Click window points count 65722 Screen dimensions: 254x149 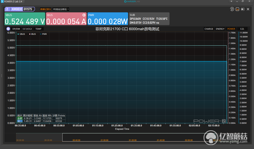[59, 121]
